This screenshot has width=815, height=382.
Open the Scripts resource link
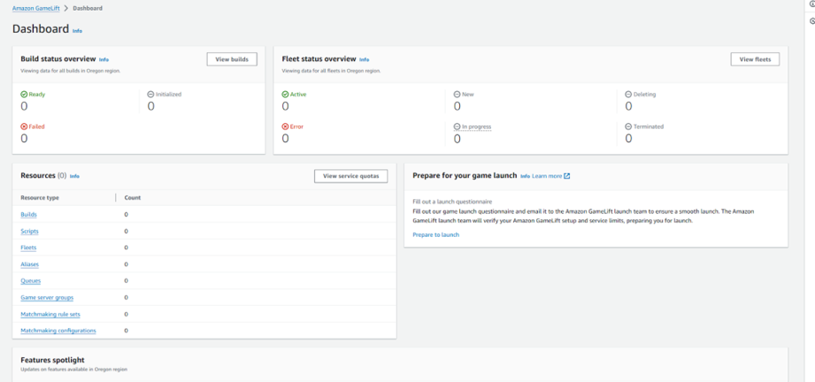tap(29, 231)
